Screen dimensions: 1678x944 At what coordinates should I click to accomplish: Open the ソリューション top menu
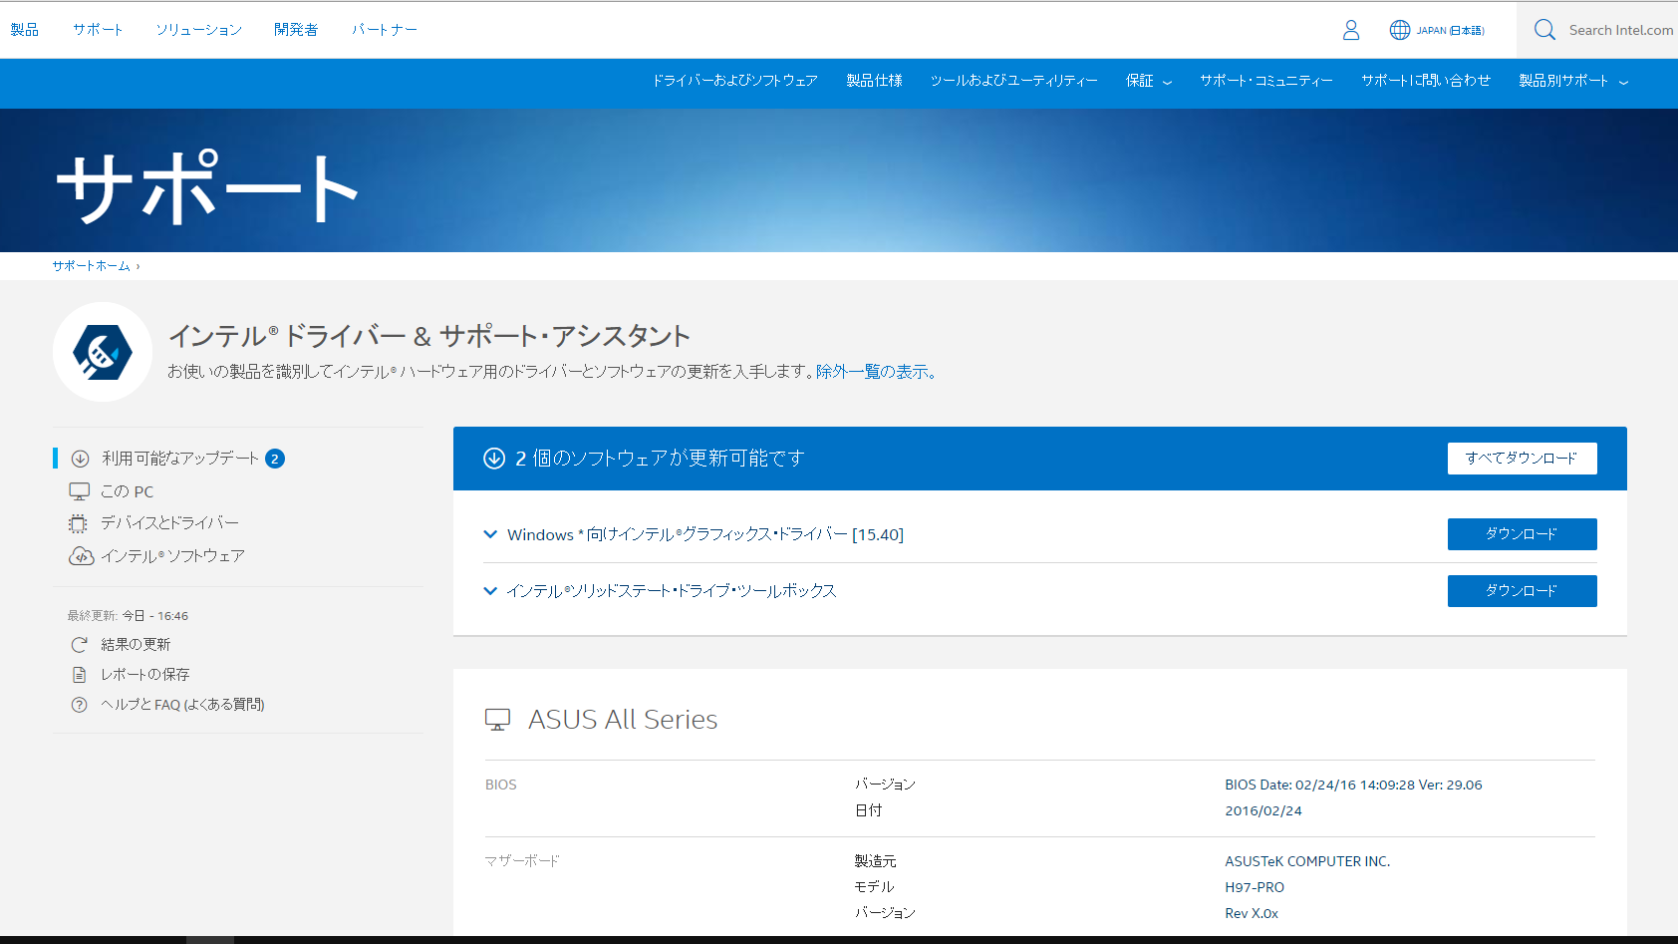198,30
